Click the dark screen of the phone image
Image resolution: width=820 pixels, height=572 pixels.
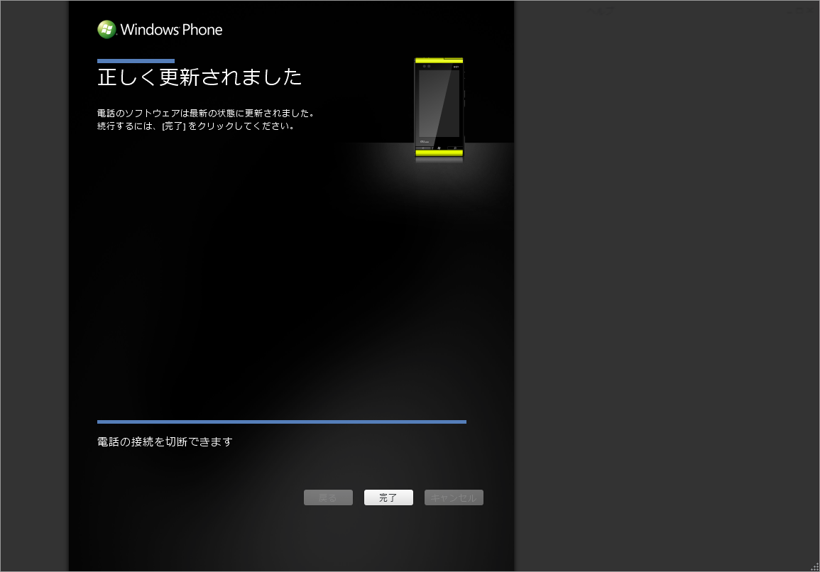pos(439,103)
